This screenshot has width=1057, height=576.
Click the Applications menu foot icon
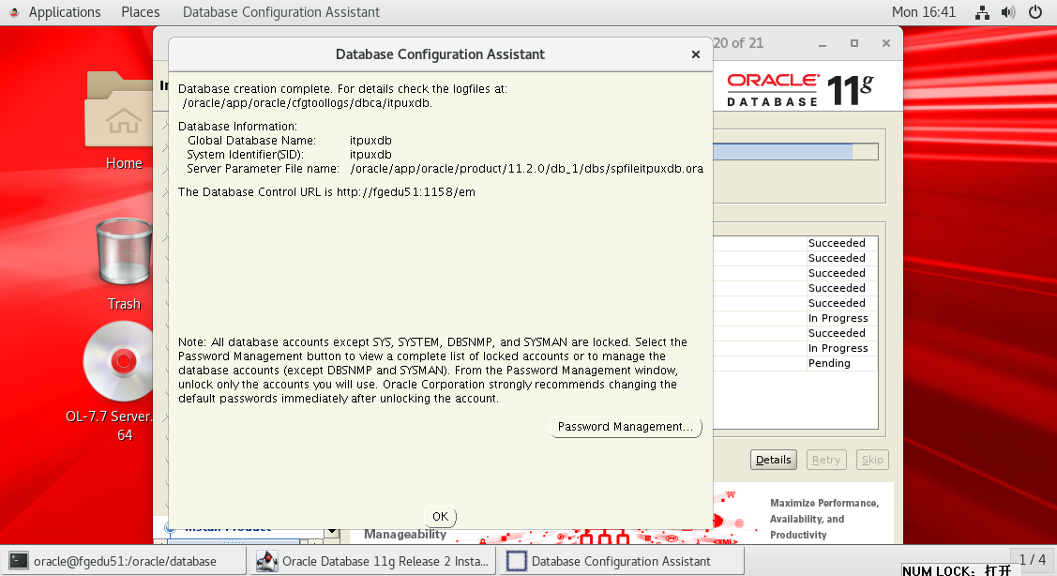point(14,12)
